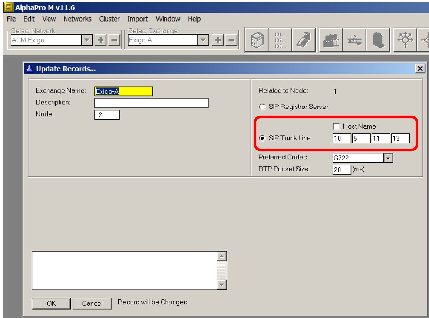This screenshot has height=318, width=429.
Task: Click the Description input field
Action: point(151,103)
